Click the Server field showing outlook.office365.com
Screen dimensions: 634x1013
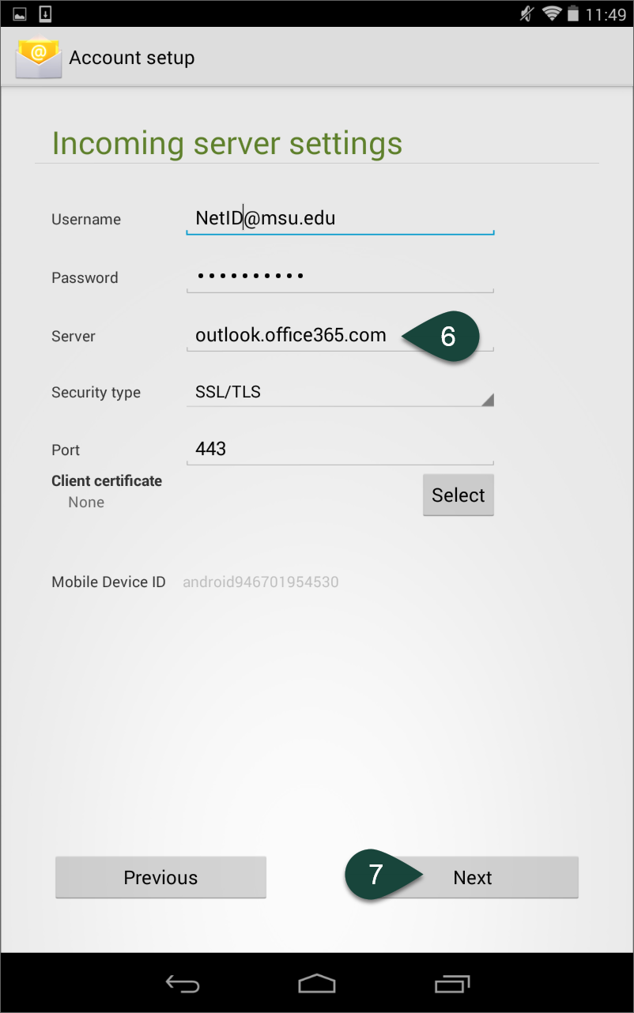point(292,335)
